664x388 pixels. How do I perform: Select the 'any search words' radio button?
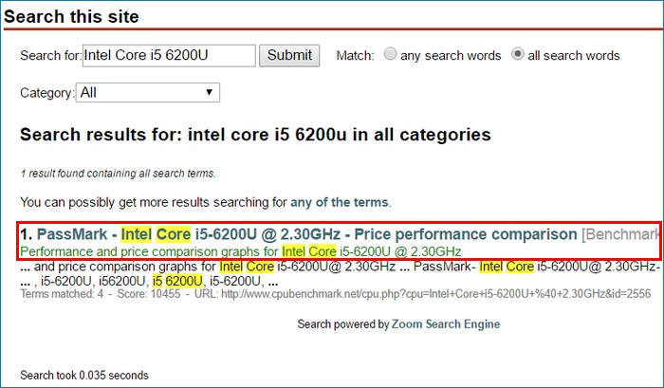click(390, 54)
